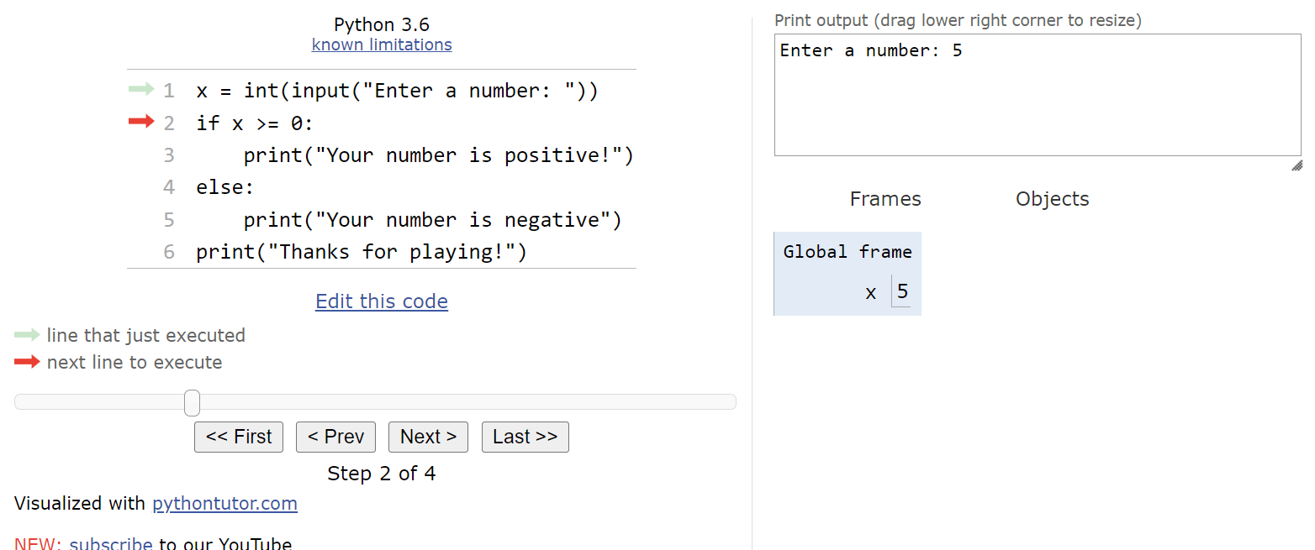Click the green arrow at line 1
Screen dimensions: 1315x550
tap(141, 88)
